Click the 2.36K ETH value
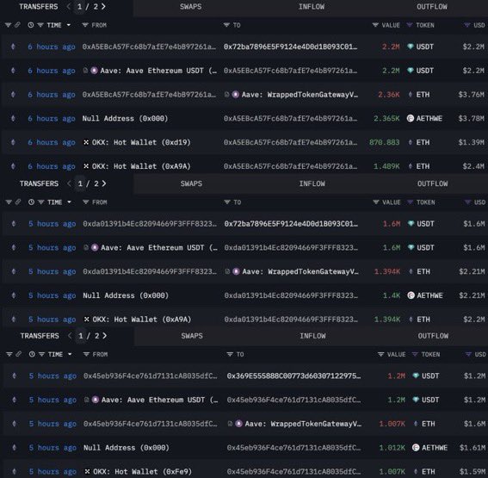 [388, 95]
